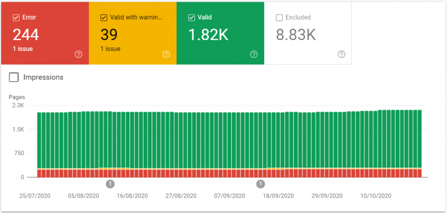Click "1 issue" under the Error count
447x213 pixels.
click(23, 49)
